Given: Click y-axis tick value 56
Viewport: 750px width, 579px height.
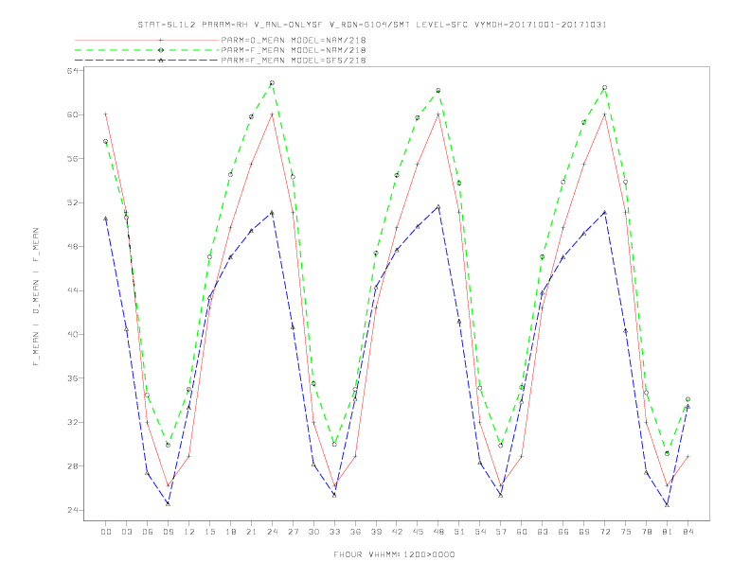Looking at the screenshot, I should click(72, 159).
